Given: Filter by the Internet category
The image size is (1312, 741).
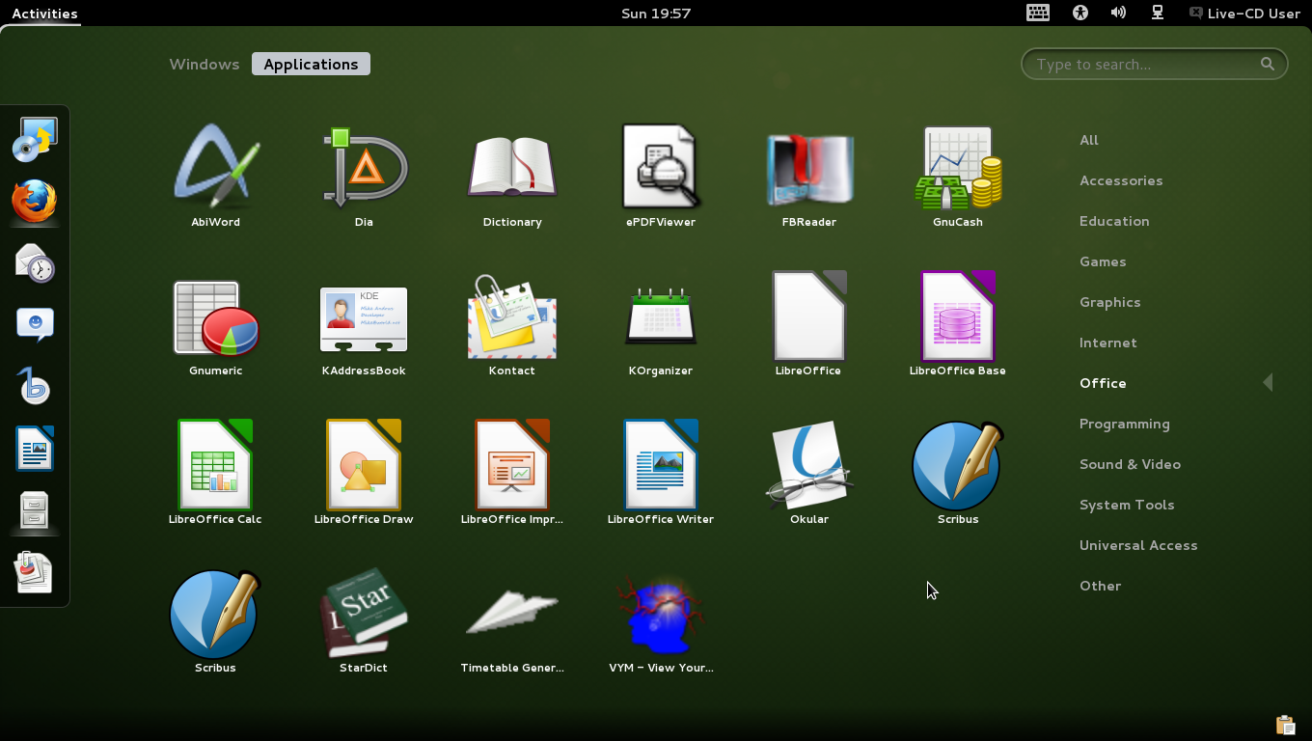Looking at the screenshot, I should click(1108, 343).
